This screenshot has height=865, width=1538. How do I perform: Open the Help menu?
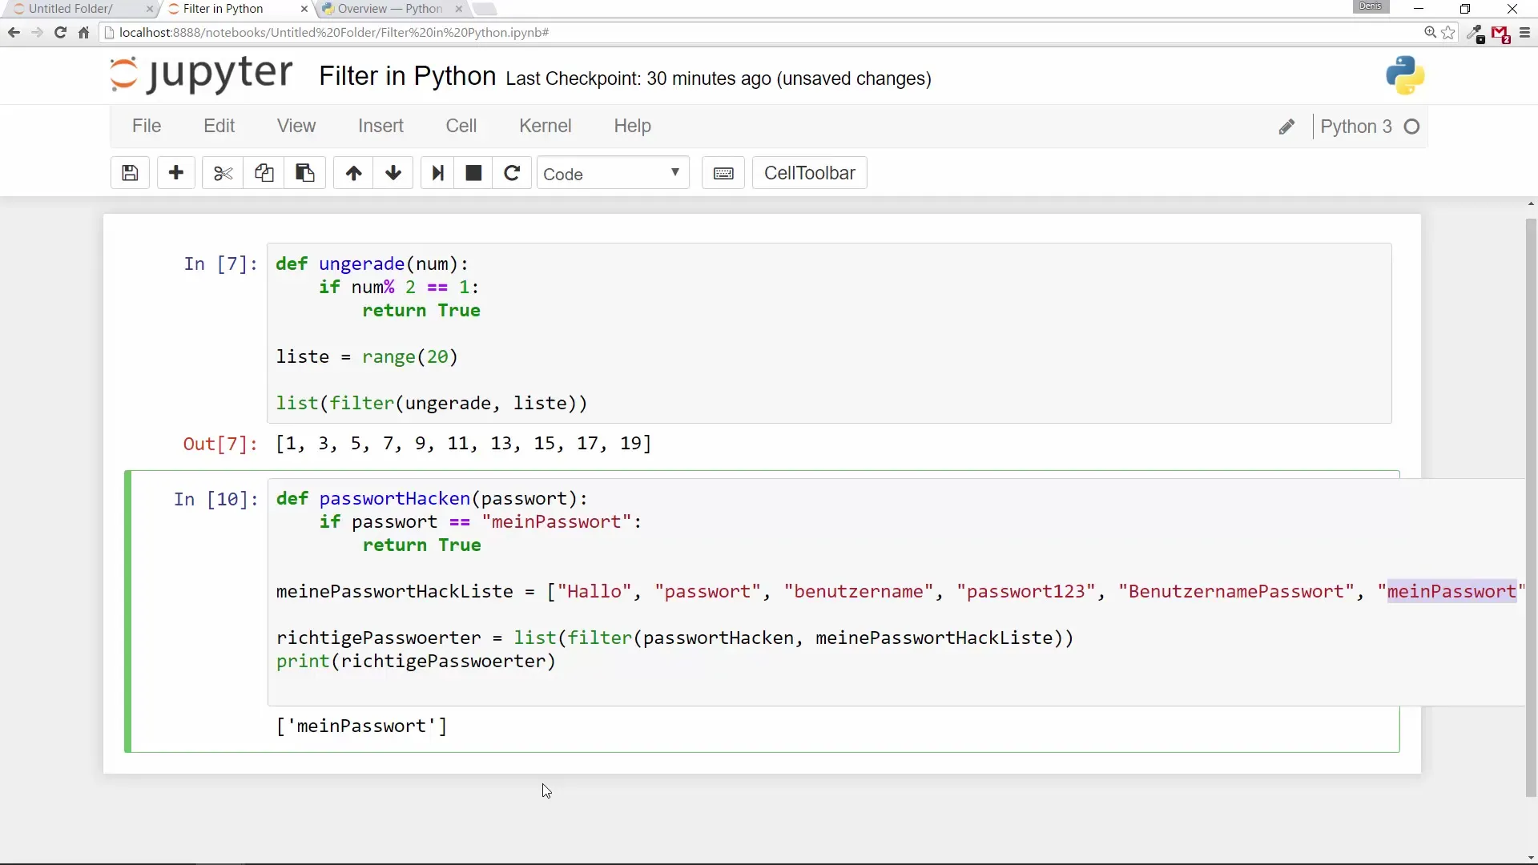(632, 126)
